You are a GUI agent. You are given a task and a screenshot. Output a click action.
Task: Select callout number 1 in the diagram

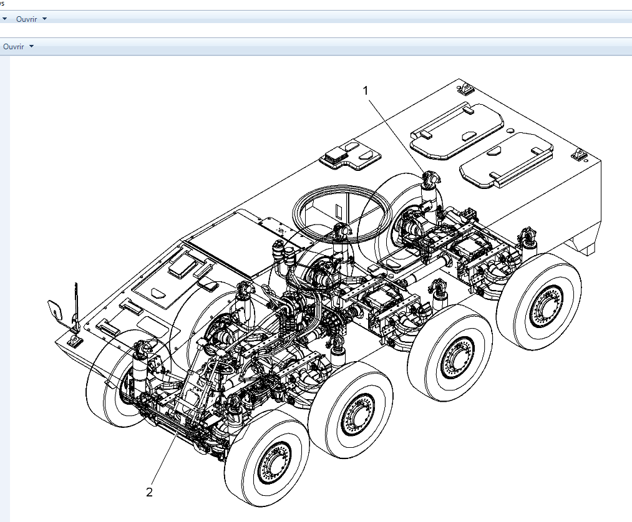(x=366, y=90)
